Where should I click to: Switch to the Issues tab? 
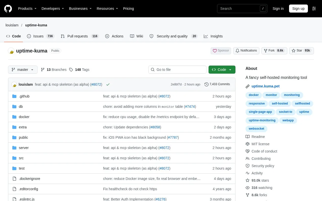coord(40,36)
